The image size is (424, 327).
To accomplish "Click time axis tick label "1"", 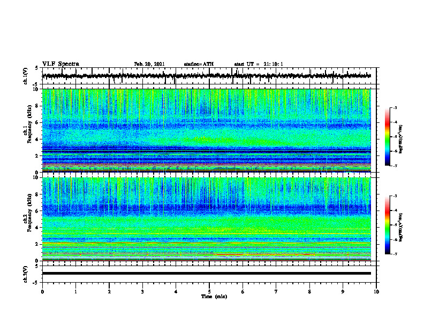I will point(75,292).
